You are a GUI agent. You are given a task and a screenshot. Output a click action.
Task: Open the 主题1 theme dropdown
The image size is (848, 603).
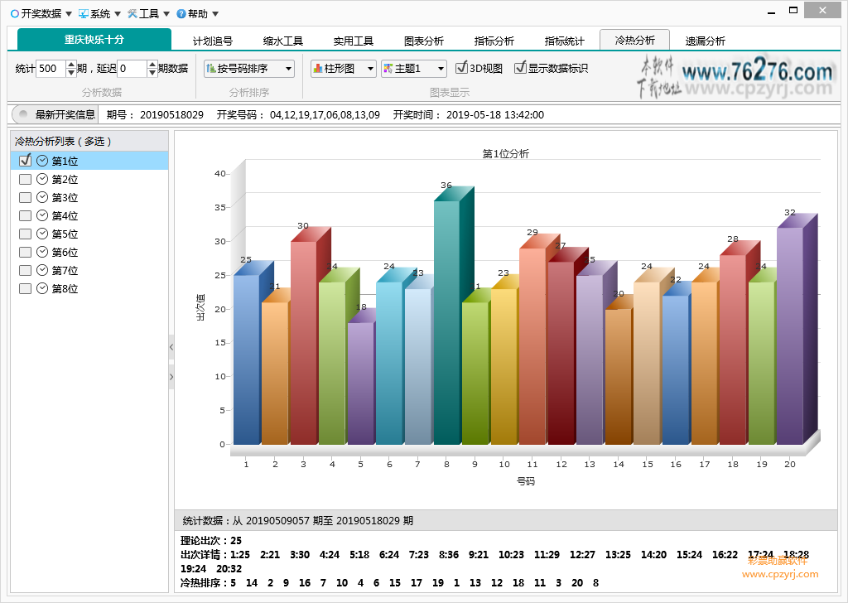tap(414, 68)
